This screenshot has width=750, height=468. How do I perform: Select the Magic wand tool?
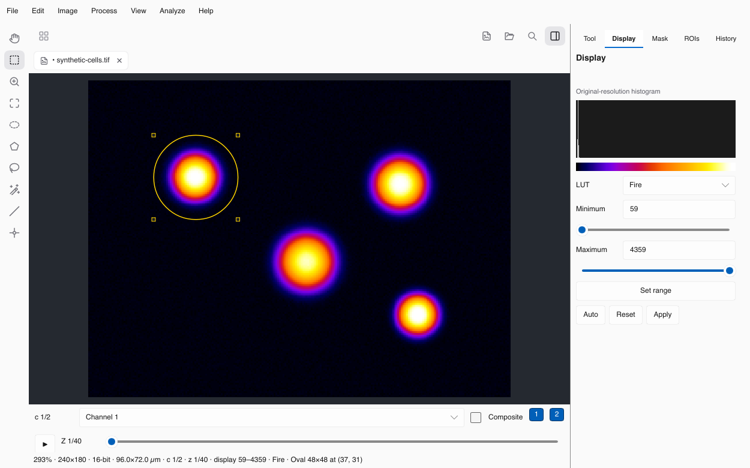click(14, 190)
